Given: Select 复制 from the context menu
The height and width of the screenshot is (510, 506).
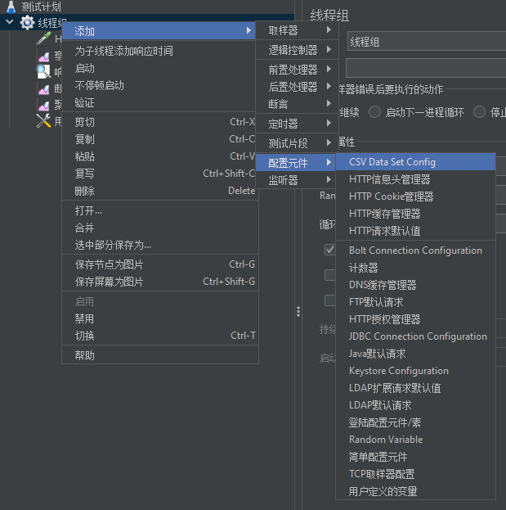Looking at the screenshot, I should point(159,139).
